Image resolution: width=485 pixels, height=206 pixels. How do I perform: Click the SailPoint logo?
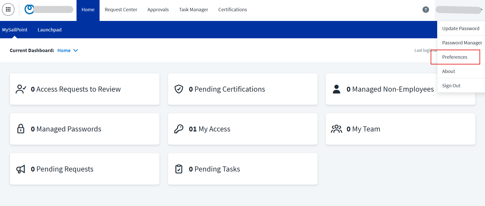[x=29, y=9]
